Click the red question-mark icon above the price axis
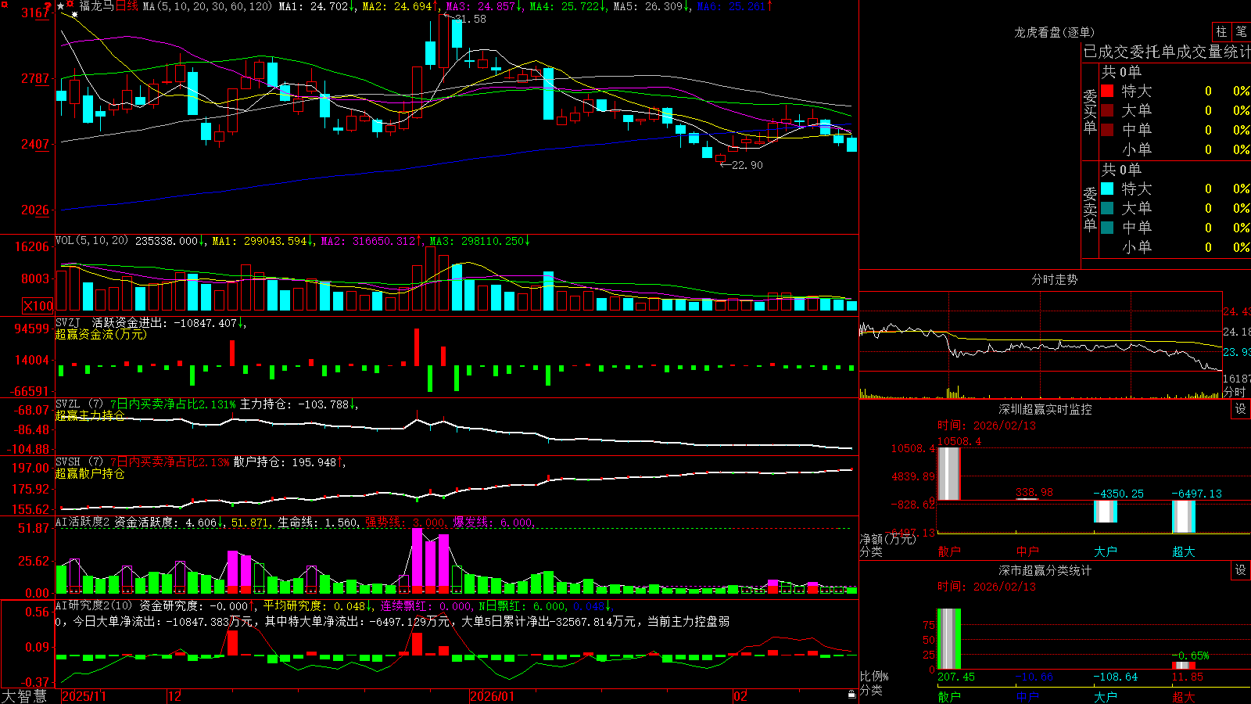 (x=48, y=6)
